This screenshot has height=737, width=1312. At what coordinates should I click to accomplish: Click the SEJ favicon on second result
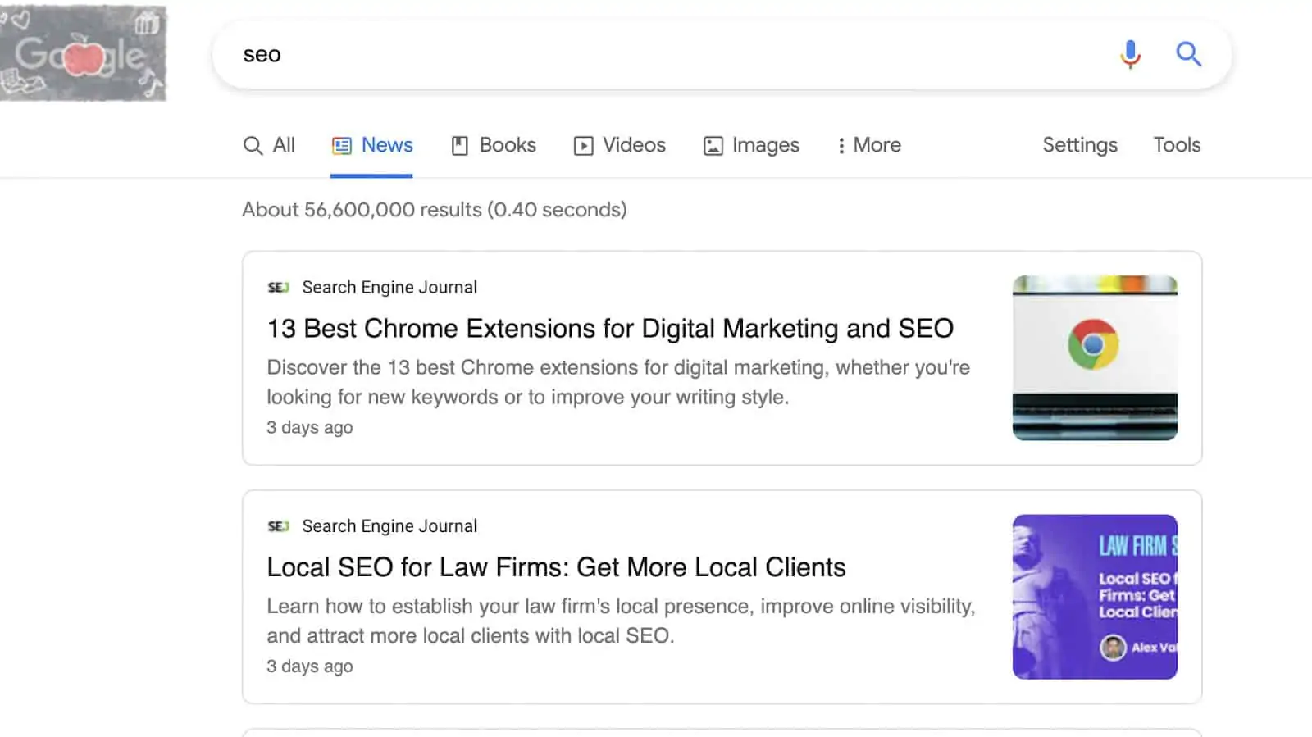point(278,526)
